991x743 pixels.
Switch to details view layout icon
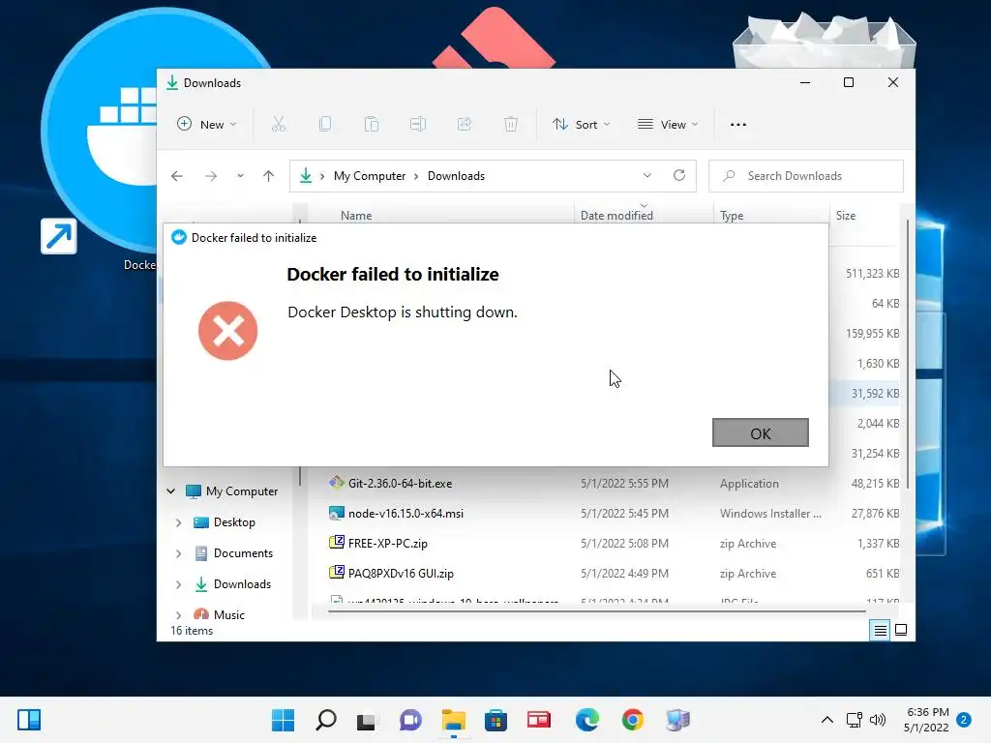coord(880,630)
